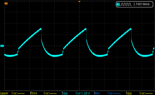The image size is (155, 95).
Task: Click the Cur:1.28 V value readout
Action: pyautogui.click(x=83, y=93)
